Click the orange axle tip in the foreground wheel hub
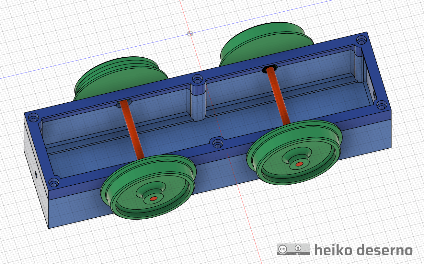Image resolution: width=424 pixels, height=264 pixels. click(x=154, y=198)
